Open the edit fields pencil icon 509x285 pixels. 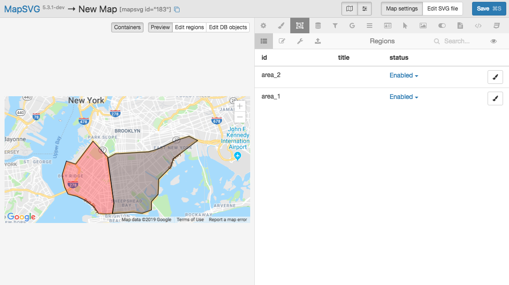[x=282, y=41]
